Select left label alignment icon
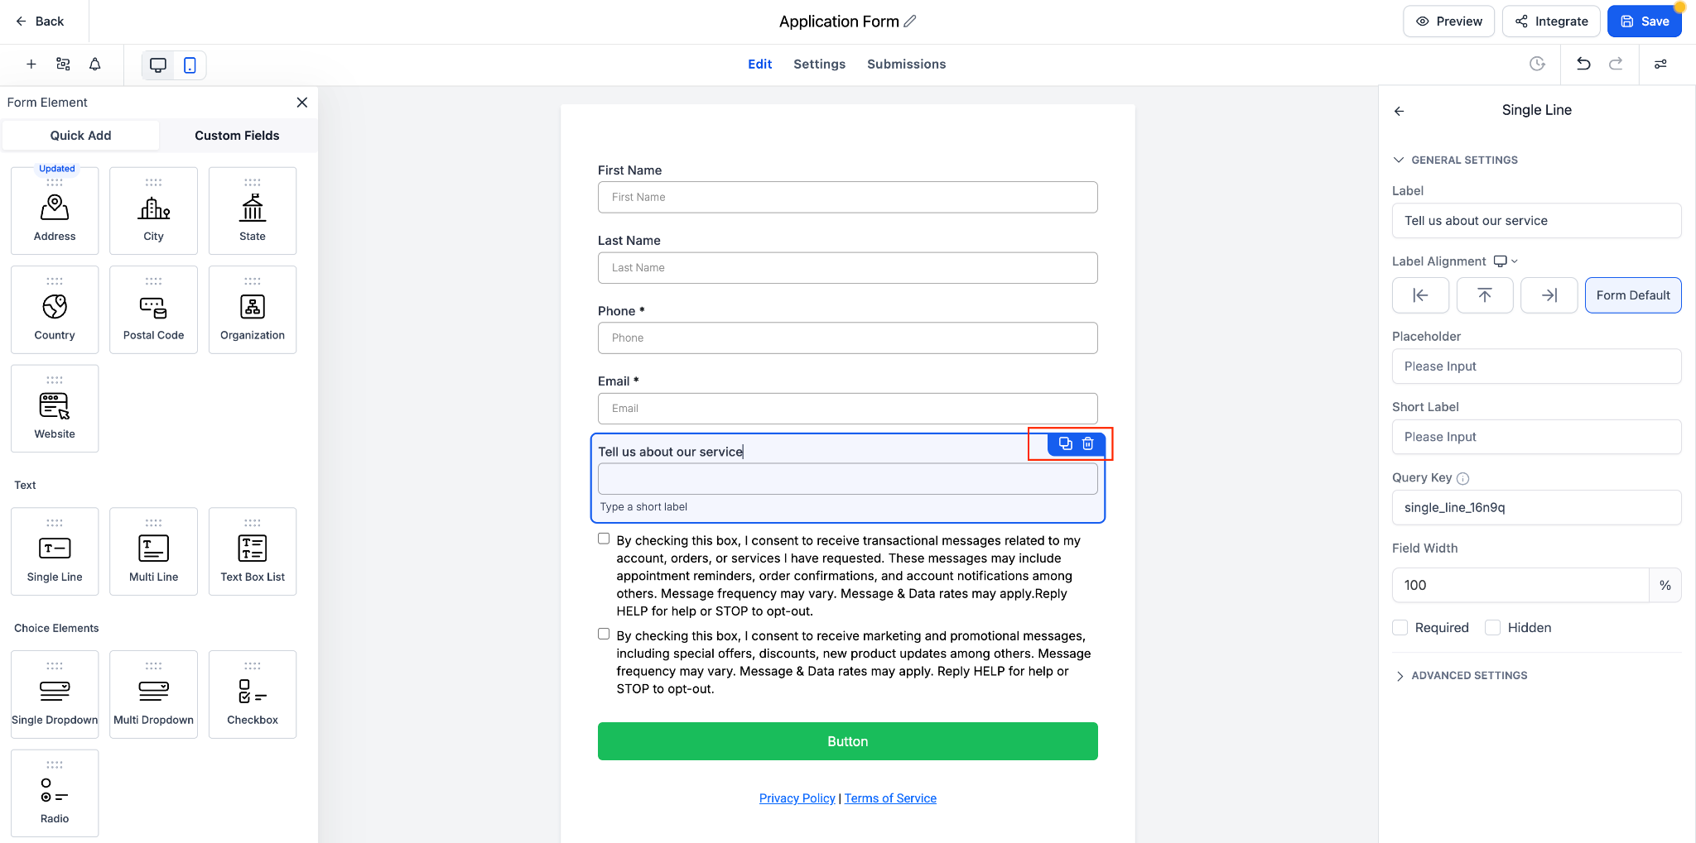This screenshot has width=1696, height=843. click(x=1420, y=295)
